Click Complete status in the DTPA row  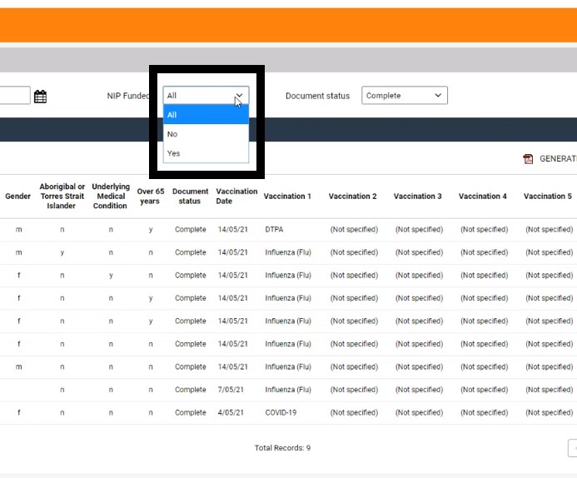click(190, 229)
